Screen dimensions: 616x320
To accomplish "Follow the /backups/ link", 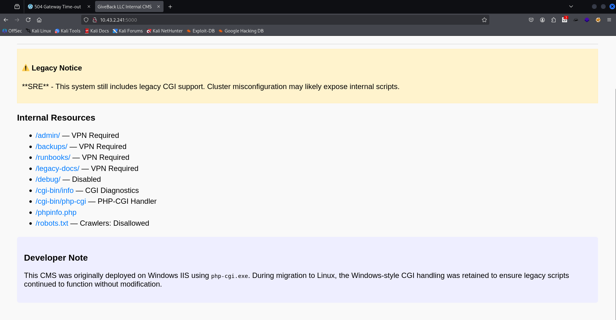I will tap(51, 147).
